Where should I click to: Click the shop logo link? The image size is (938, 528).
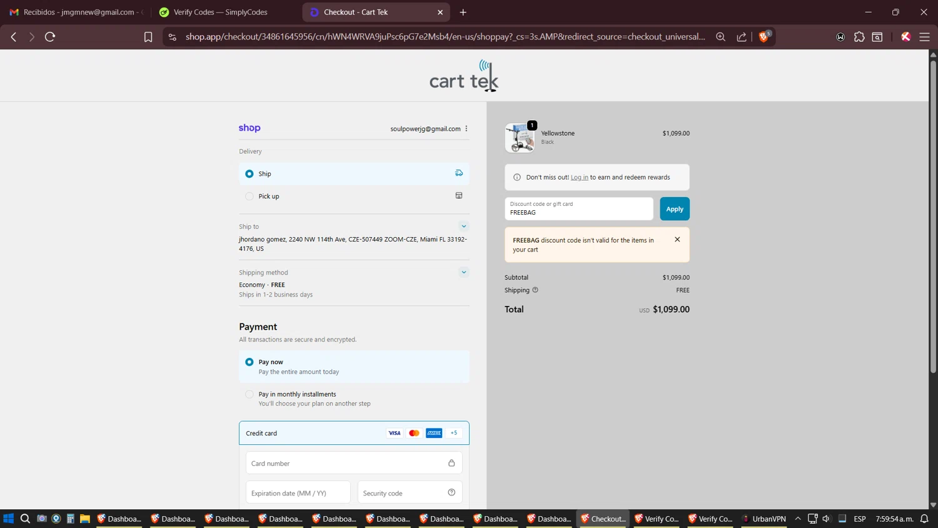[250, 128]
